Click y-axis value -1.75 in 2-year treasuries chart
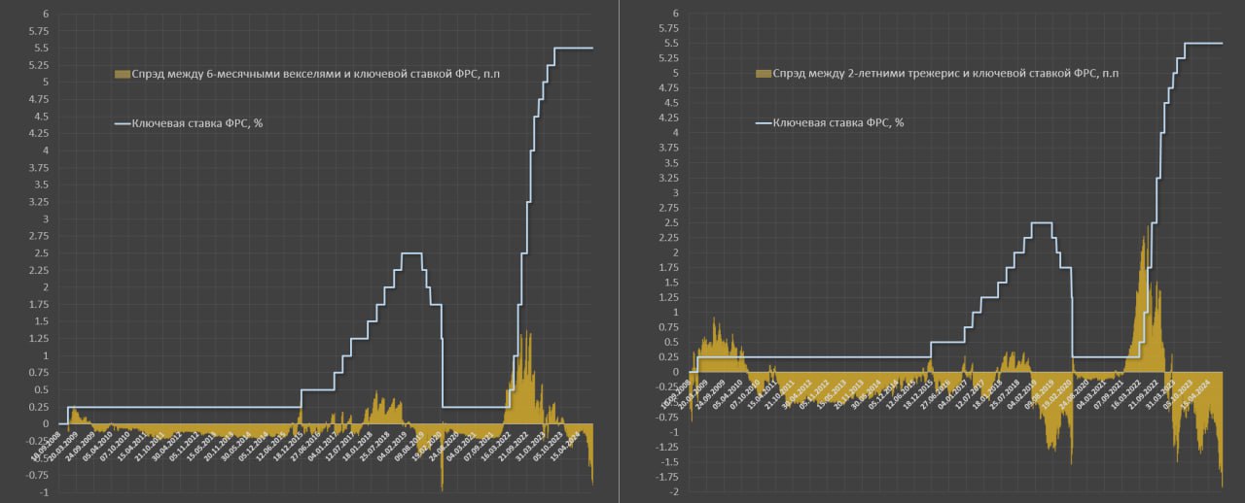1245x503 pixels. click(x=667, y=477)
